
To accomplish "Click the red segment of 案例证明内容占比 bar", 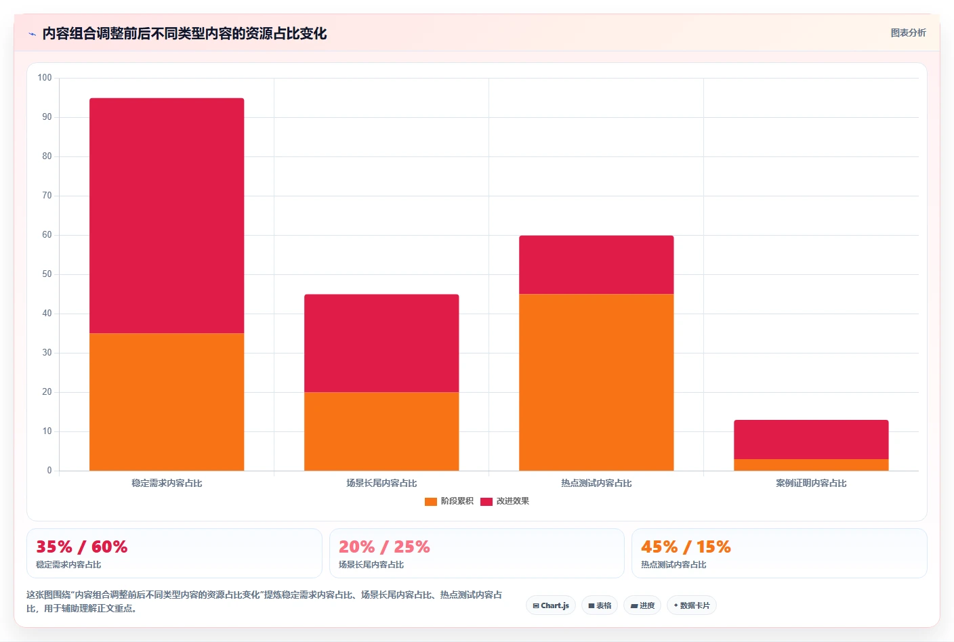I will pos(811,440).
